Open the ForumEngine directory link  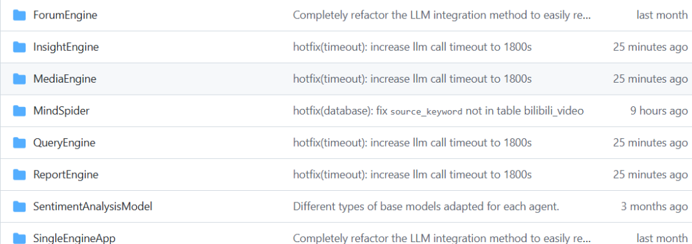(x=65, y=15)
